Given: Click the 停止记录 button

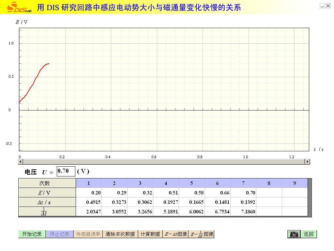Looking at the screenshot, I should pyautogui.click(x=60, y=234).
